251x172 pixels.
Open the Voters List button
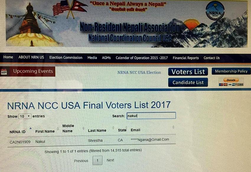coord(188,72)
